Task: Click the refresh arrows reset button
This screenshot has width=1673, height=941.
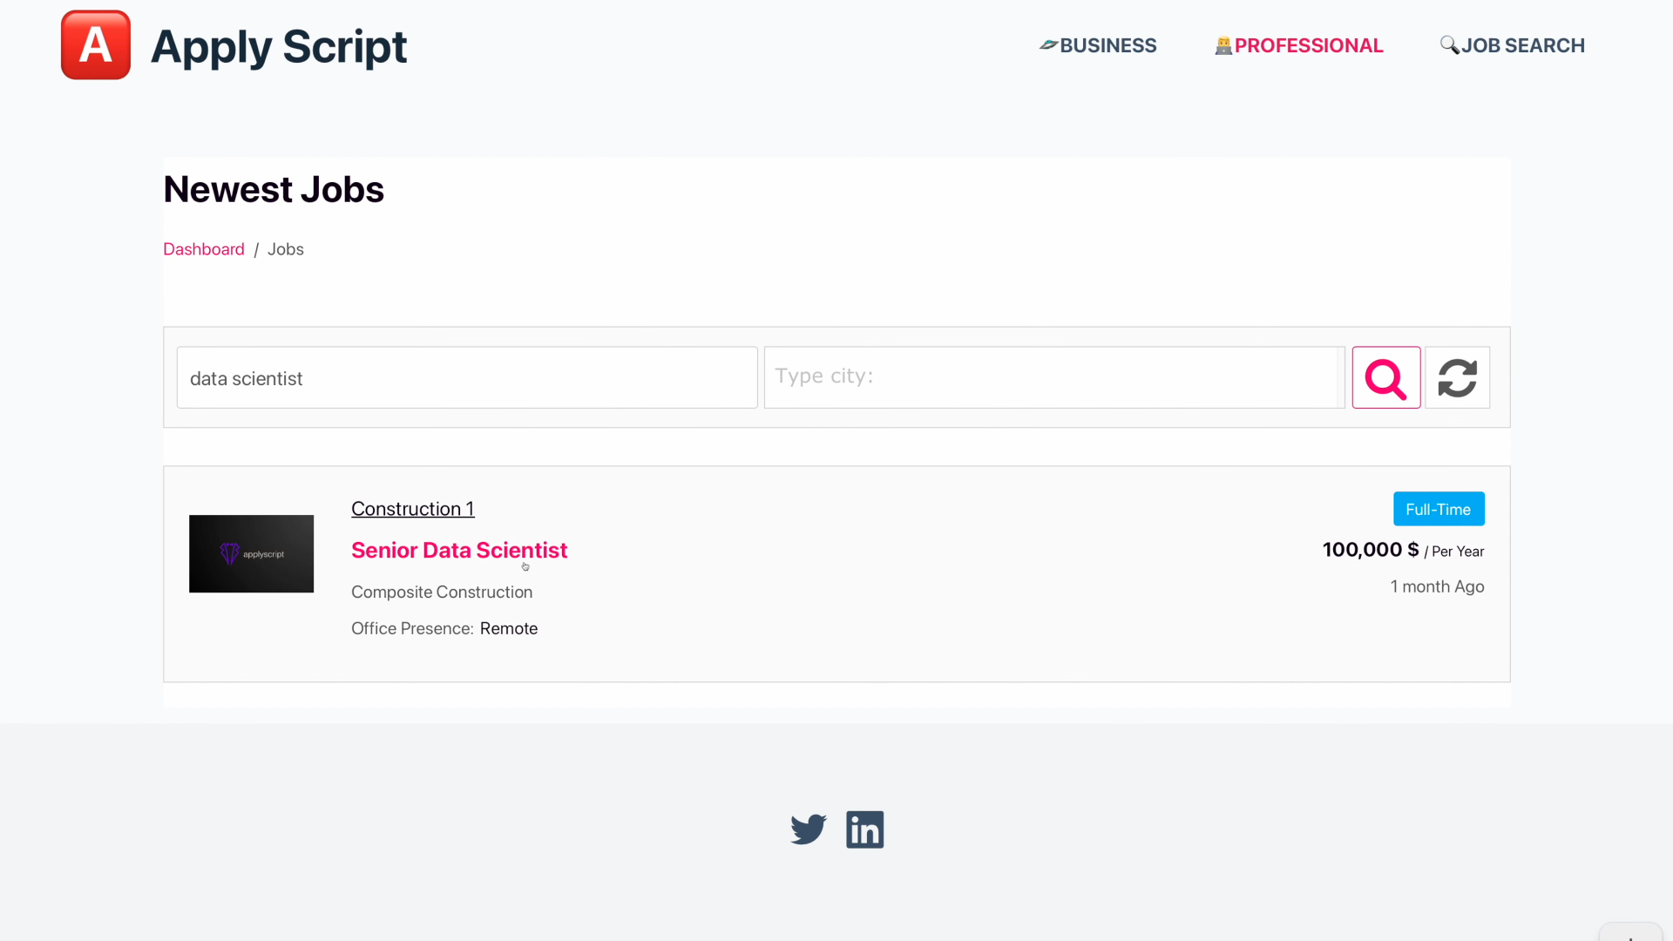Action: 1457,378
